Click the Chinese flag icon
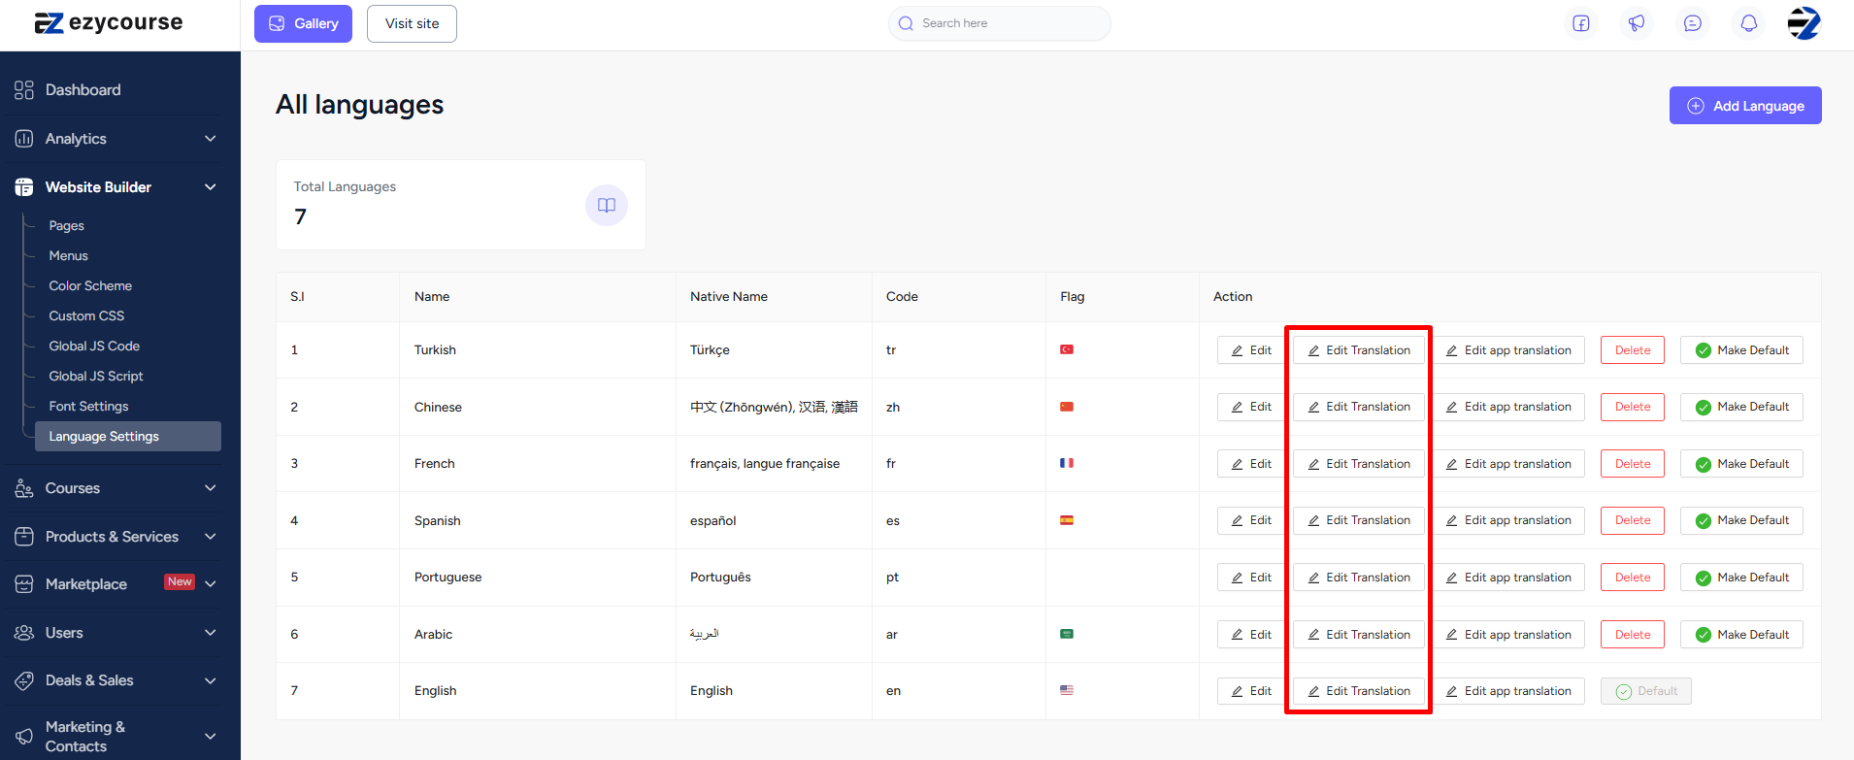The width and height of the screenshot is (1854, 760). point(1067,407)
